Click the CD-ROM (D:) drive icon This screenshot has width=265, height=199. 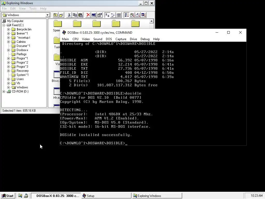point(9,91)
